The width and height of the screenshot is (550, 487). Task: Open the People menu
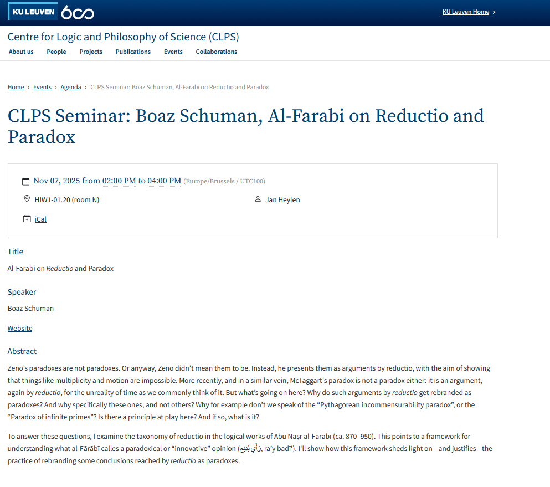coord(56,52)
